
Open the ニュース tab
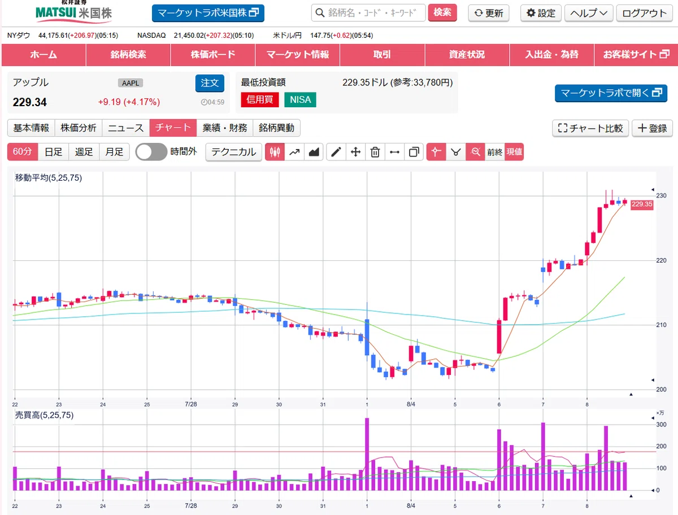point(126,128)
